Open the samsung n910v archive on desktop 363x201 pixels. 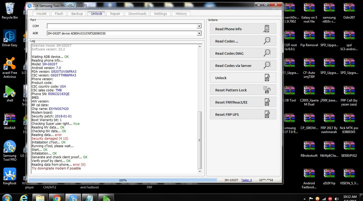tap(329, 13)
